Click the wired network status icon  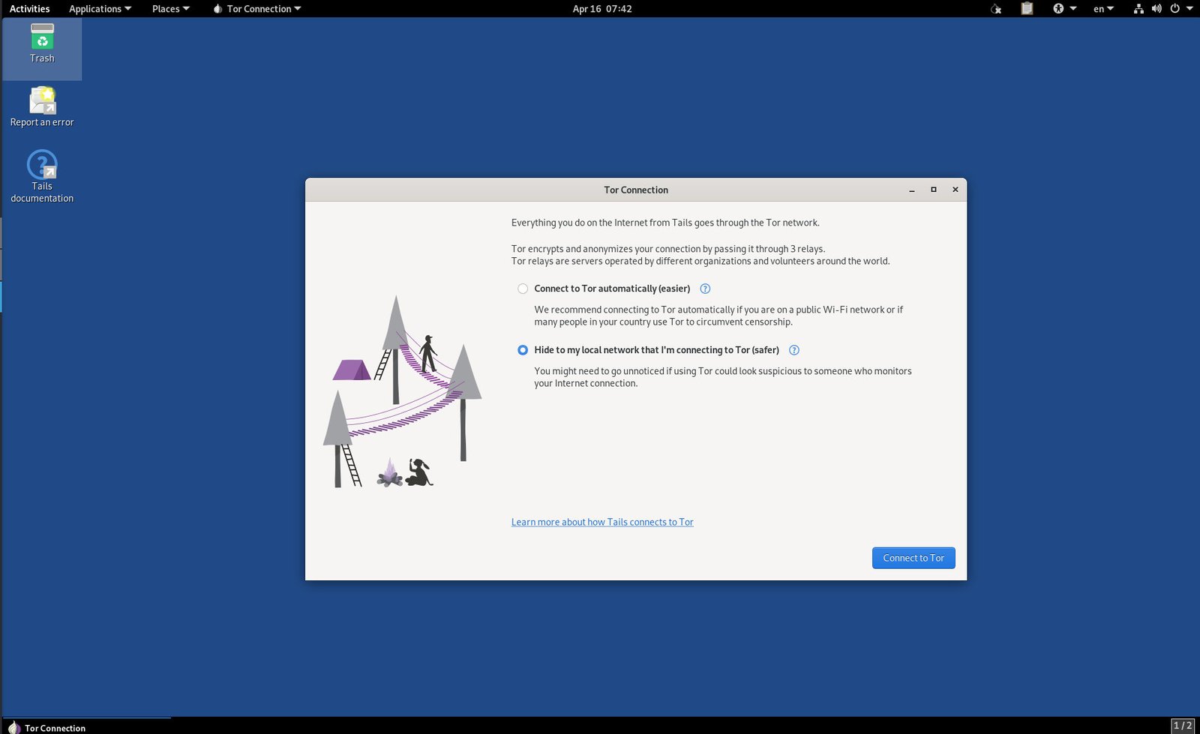pyautogui.click(x=1138, y=9)
